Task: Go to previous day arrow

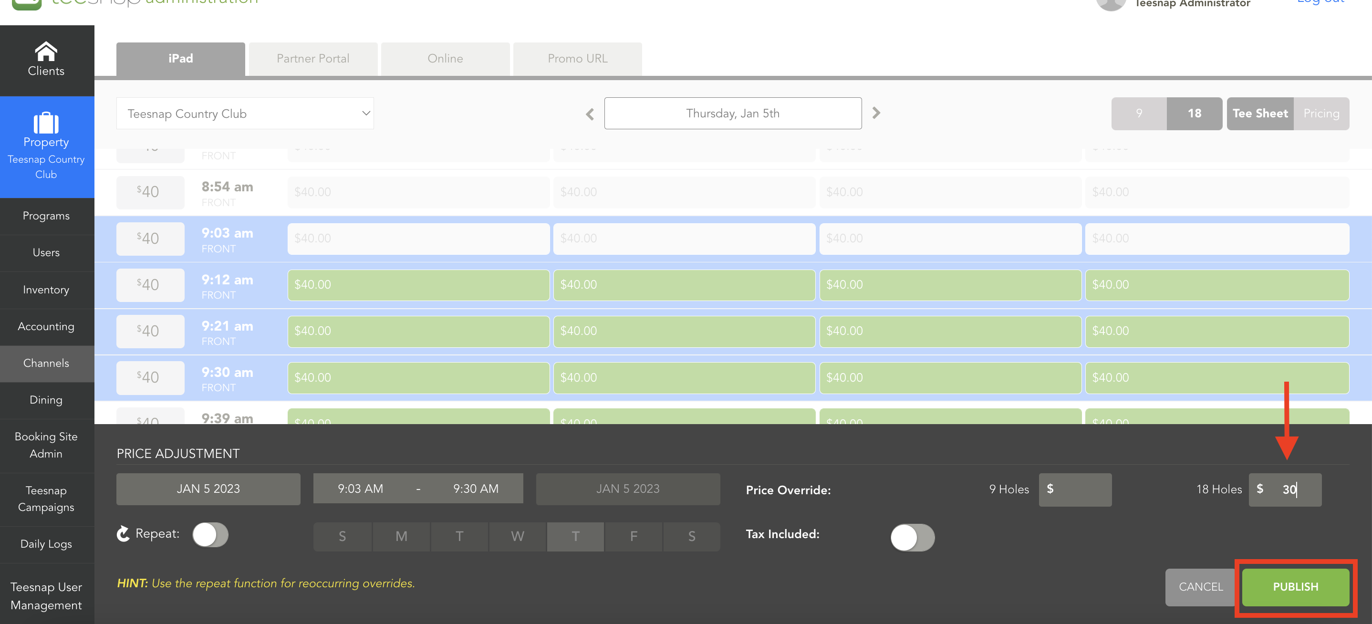Action: click(x=590, y=114)
